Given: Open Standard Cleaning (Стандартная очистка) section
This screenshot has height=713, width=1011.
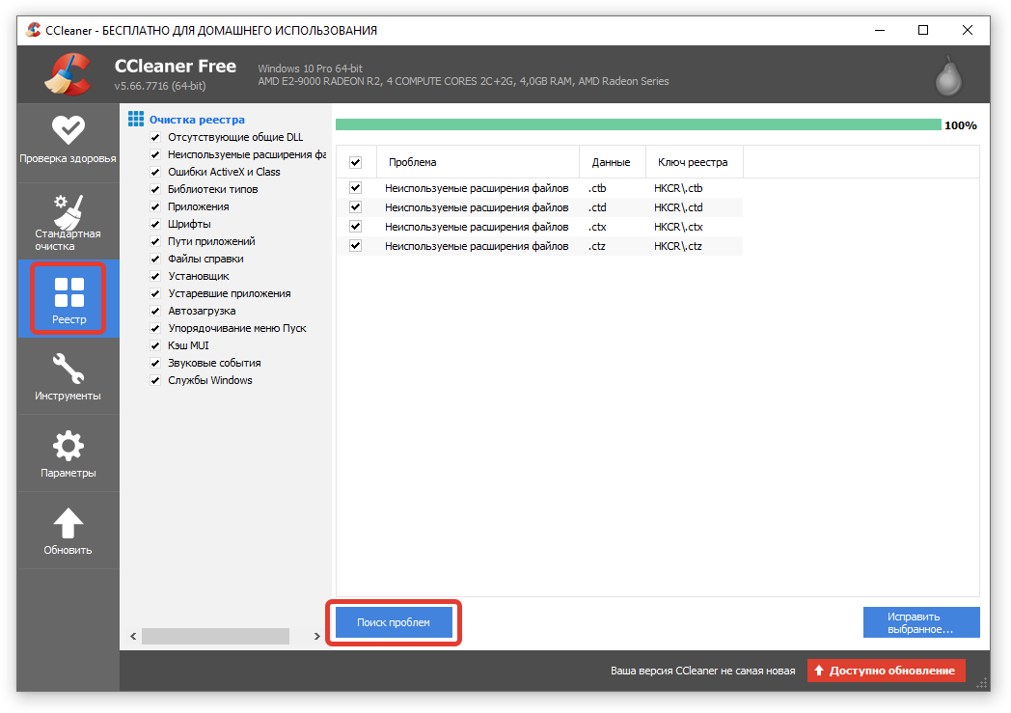Looking at the screenshot, I should pyautogui.click(x=68, y=221).
